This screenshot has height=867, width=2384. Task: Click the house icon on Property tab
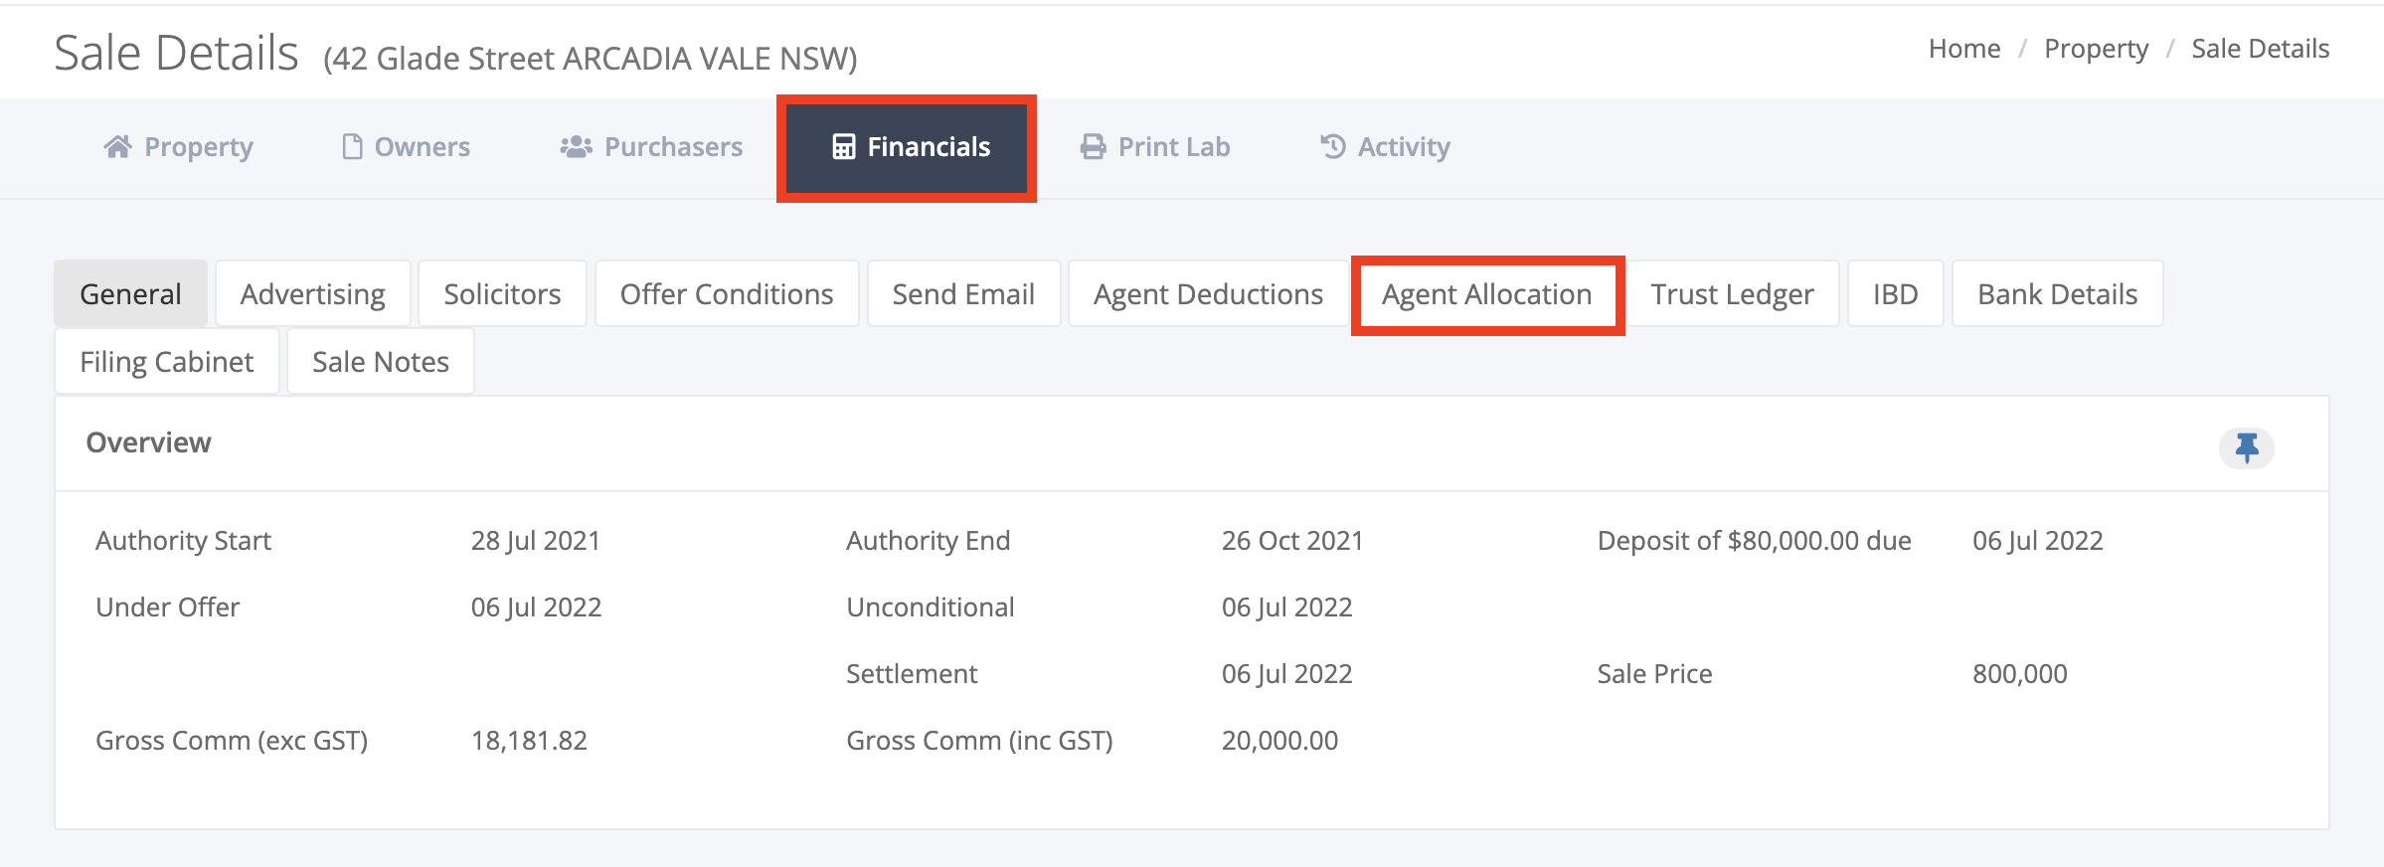click(117, 147)
